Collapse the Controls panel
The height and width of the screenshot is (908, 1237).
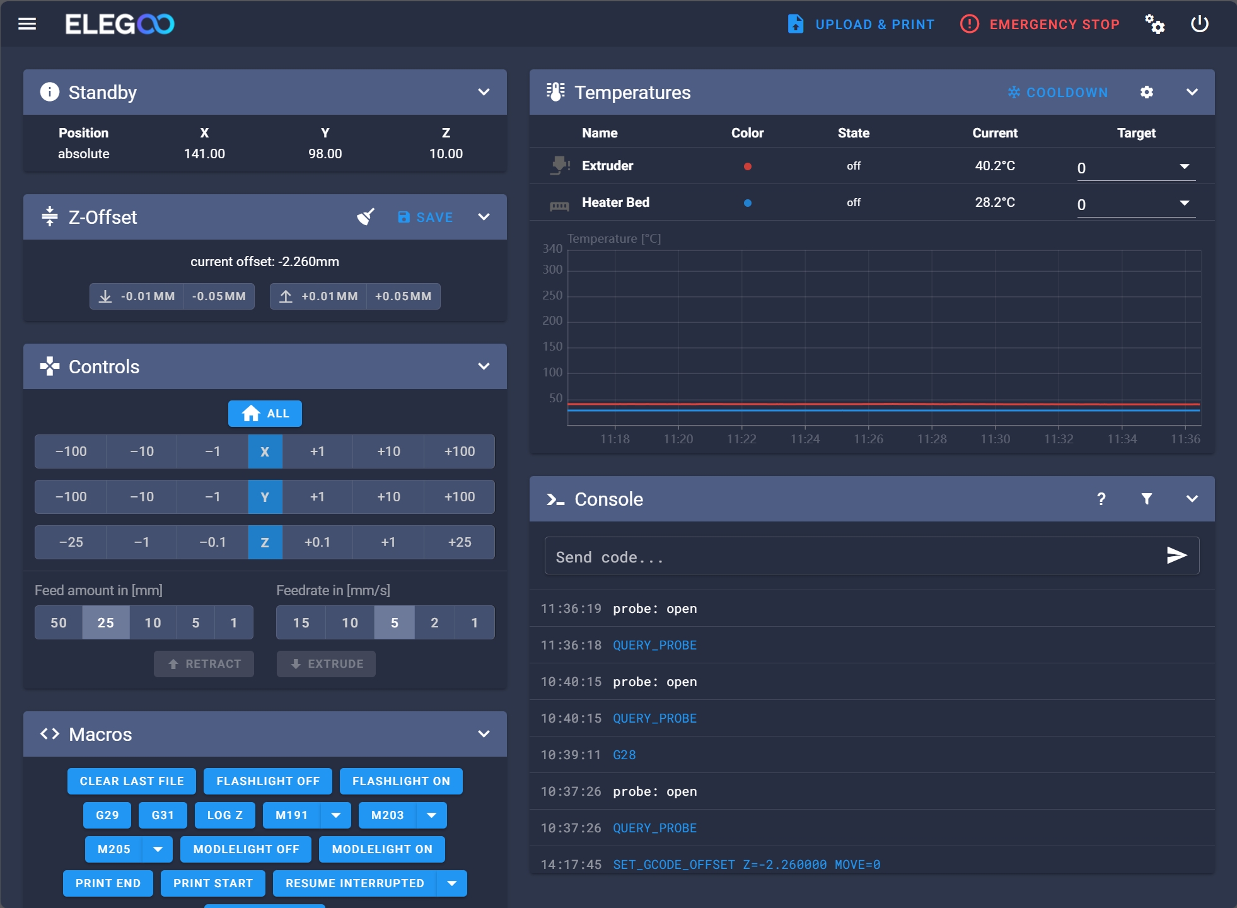coord(484,366)
